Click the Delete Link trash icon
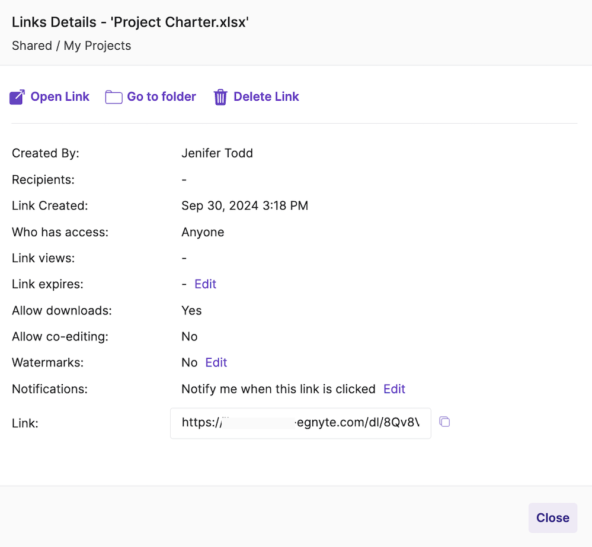592x547 pixels. point(220,97)
